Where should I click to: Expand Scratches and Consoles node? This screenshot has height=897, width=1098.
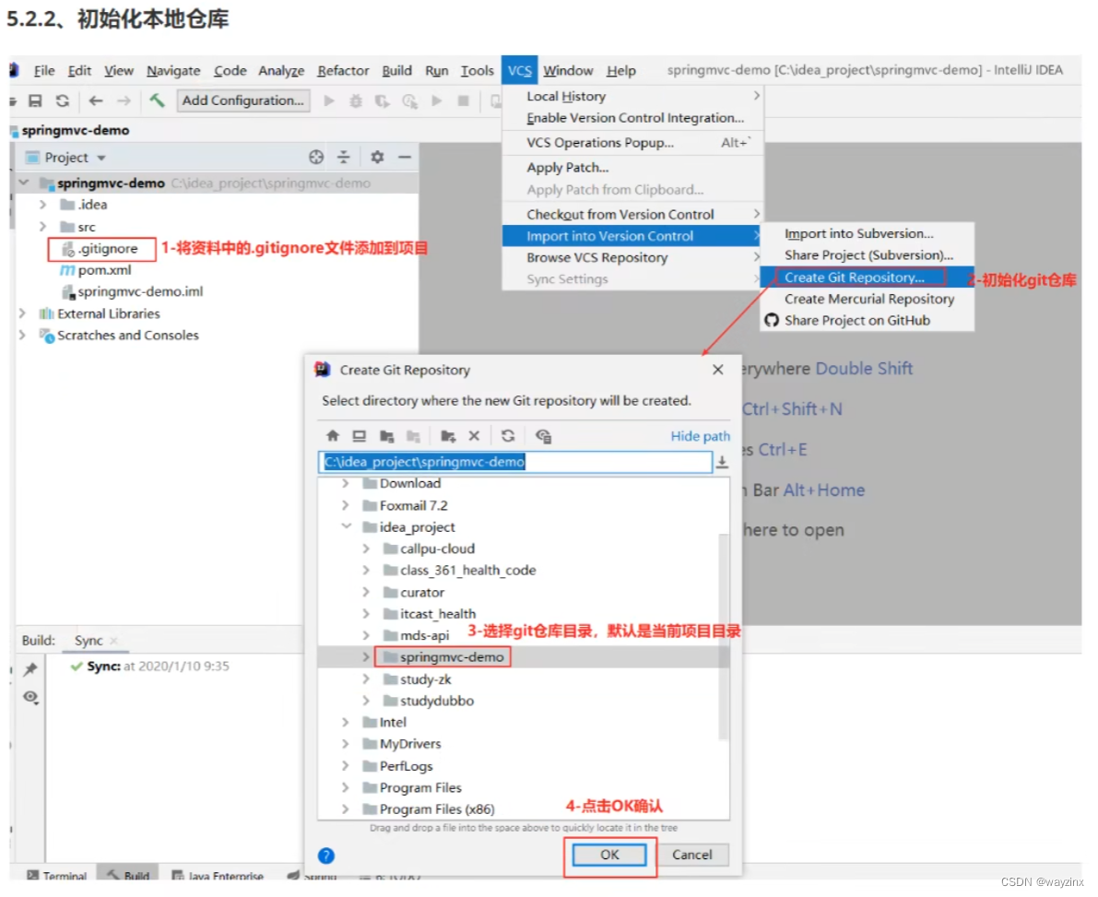(22, 336)
